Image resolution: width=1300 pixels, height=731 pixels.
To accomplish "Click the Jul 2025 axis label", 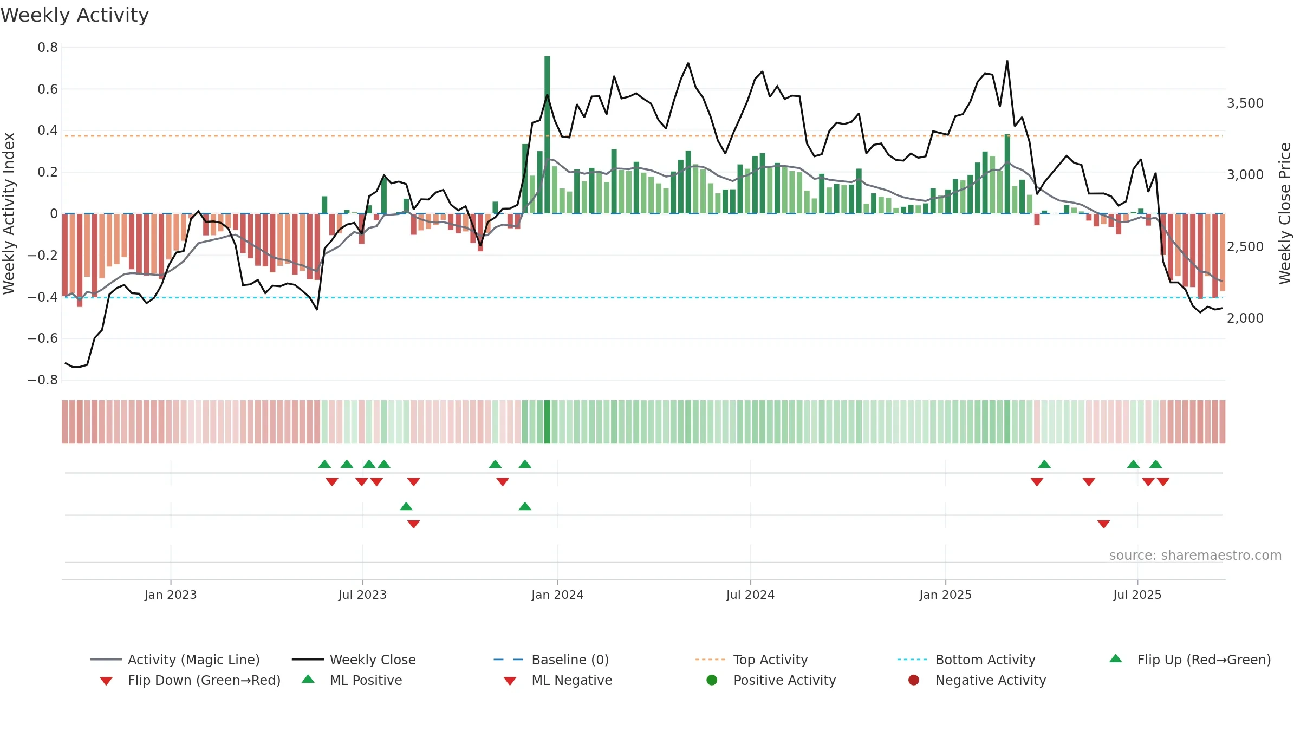I will [x=1137, y=595].
